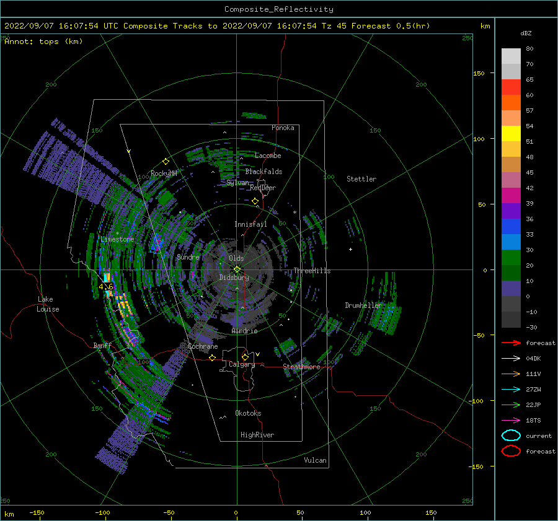Select the Sylvan label
The width and height of the screenshot is (558, 521).
[237, 183]
